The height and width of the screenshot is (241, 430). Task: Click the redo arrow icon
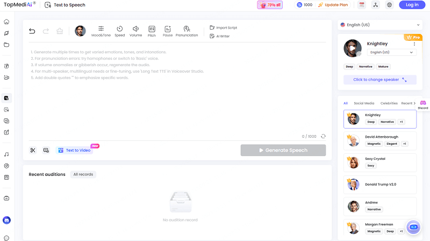[46, 31]
